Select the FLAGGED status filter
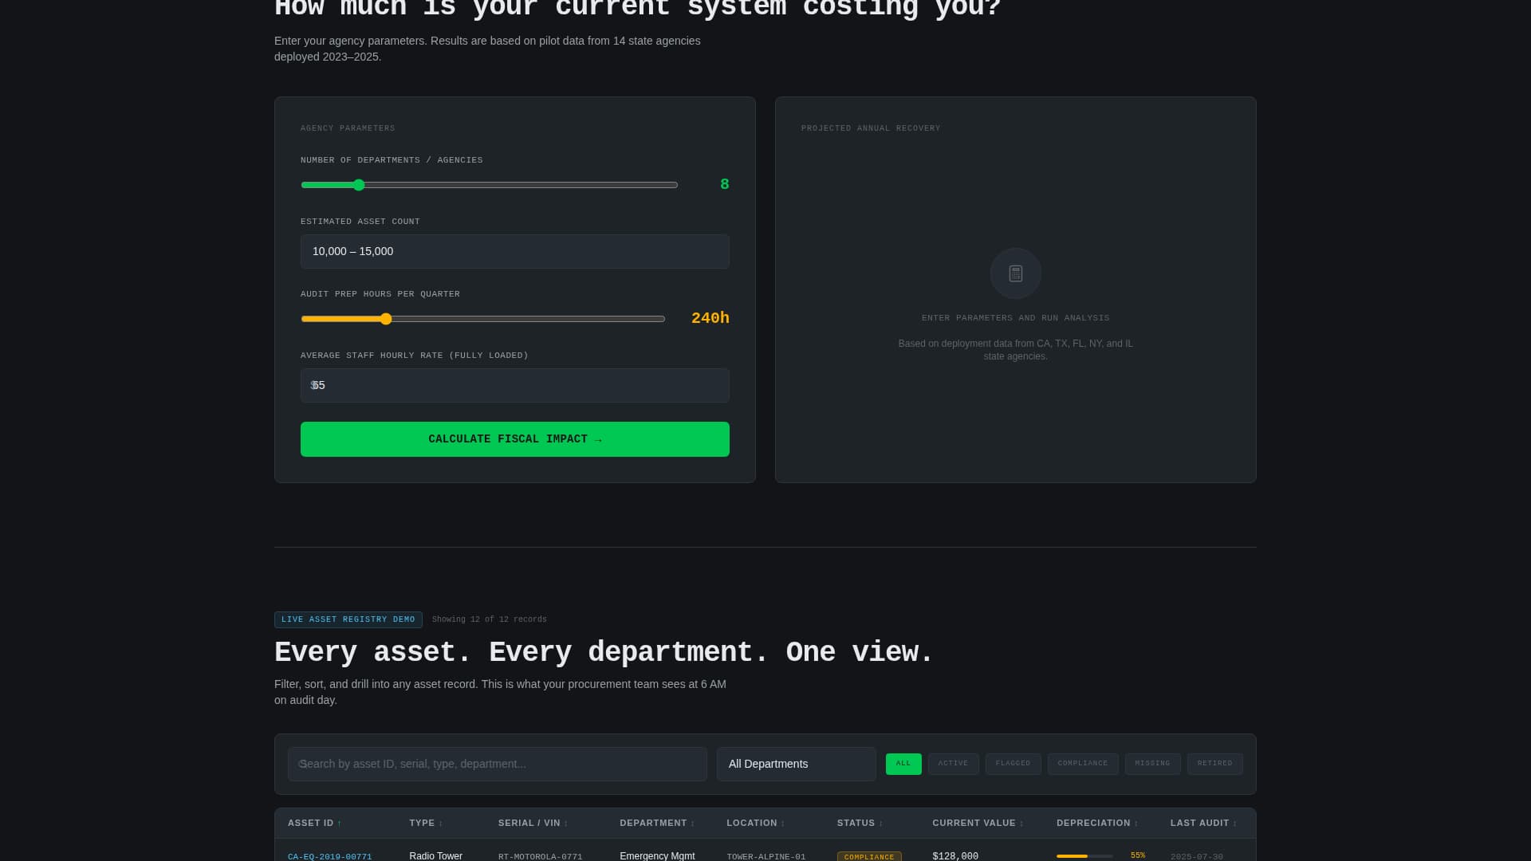 1013,764
